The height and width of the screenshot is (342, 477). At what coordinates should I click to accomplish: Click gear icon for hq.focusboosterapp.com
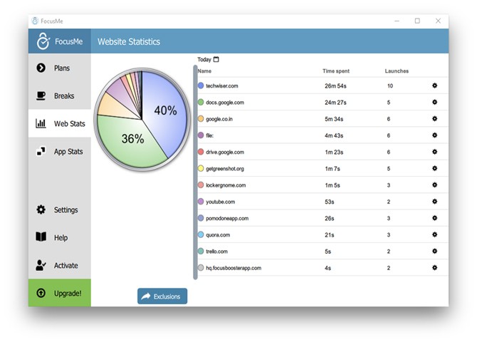tap(434, 268)
